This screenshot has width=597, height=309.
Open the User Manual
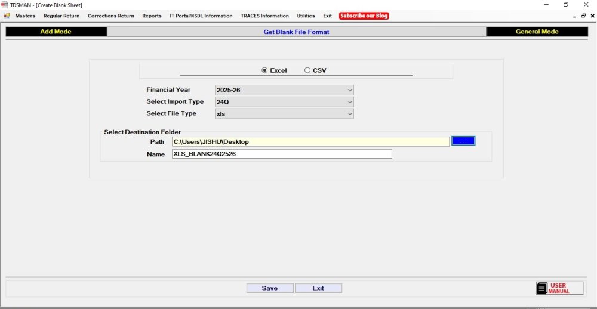560,288
